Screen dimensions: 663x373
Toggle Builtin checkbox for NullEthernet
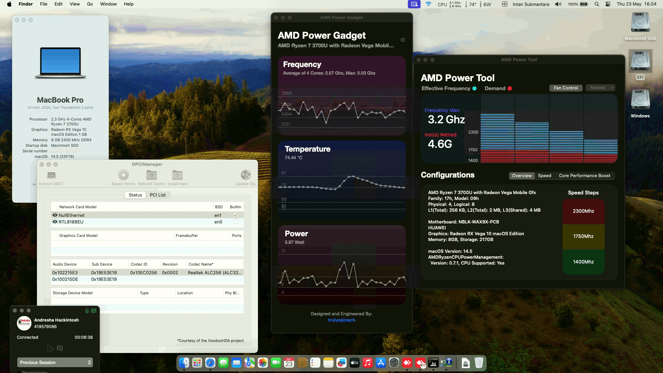[x=236, y=215]
